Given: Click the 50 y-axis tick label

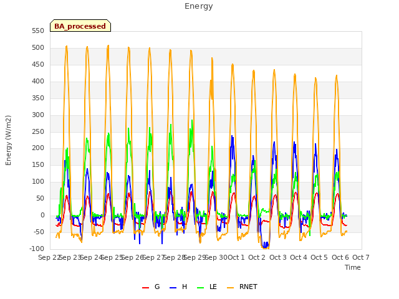Looking at the screenshot, I should [x=40, y=198].
